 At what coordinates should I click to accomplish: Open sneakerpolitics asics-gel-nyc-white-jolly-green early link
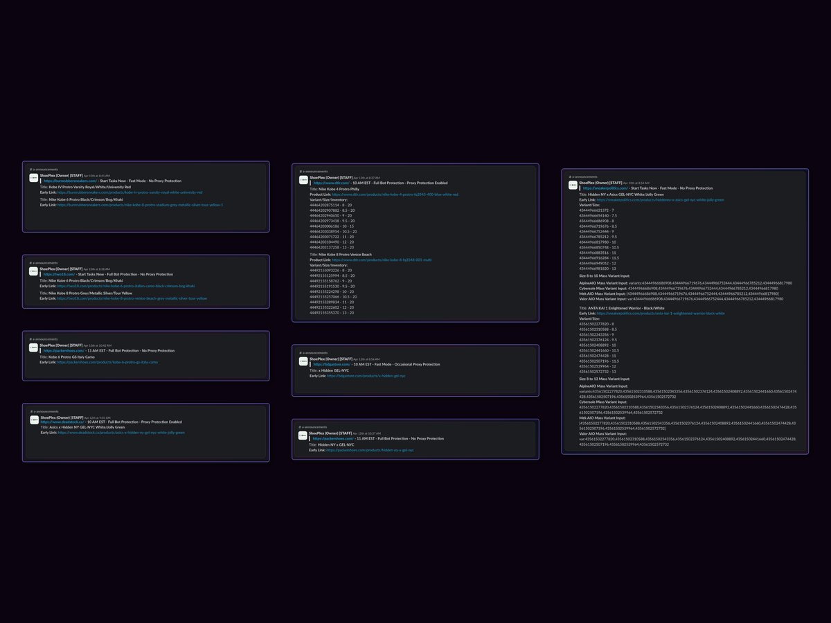[660, 200]
